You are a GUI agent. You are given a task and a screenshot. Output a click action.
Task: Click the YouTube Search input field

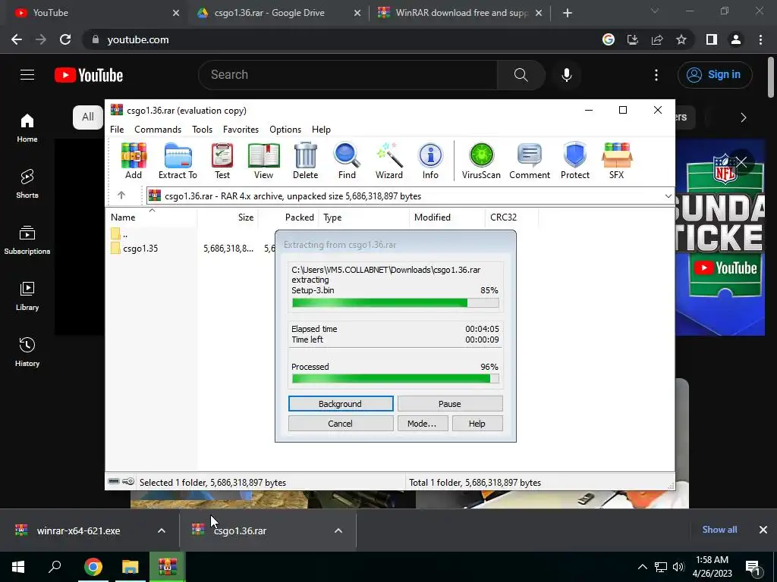point(348,75)
